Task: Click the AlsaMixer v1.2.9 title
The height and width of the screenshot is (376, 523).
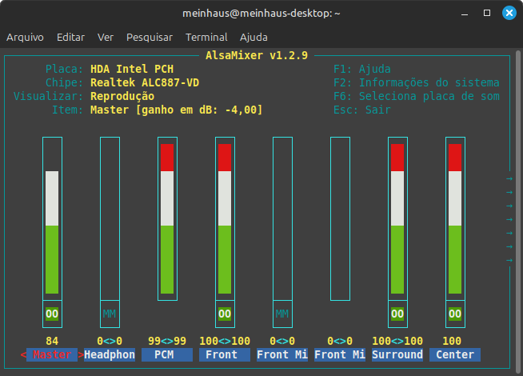Action: click(x=257, y=55)
